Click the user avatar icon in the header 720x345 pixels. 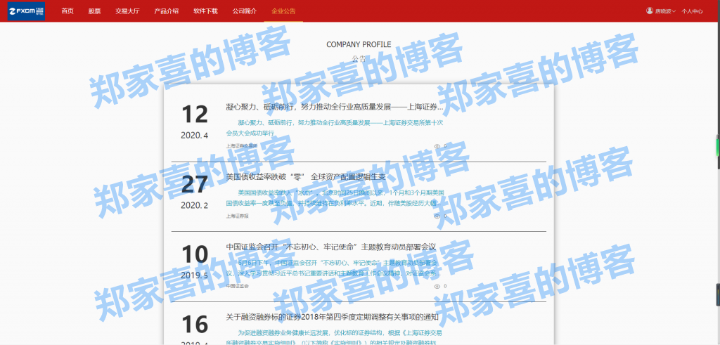(649, 11)
